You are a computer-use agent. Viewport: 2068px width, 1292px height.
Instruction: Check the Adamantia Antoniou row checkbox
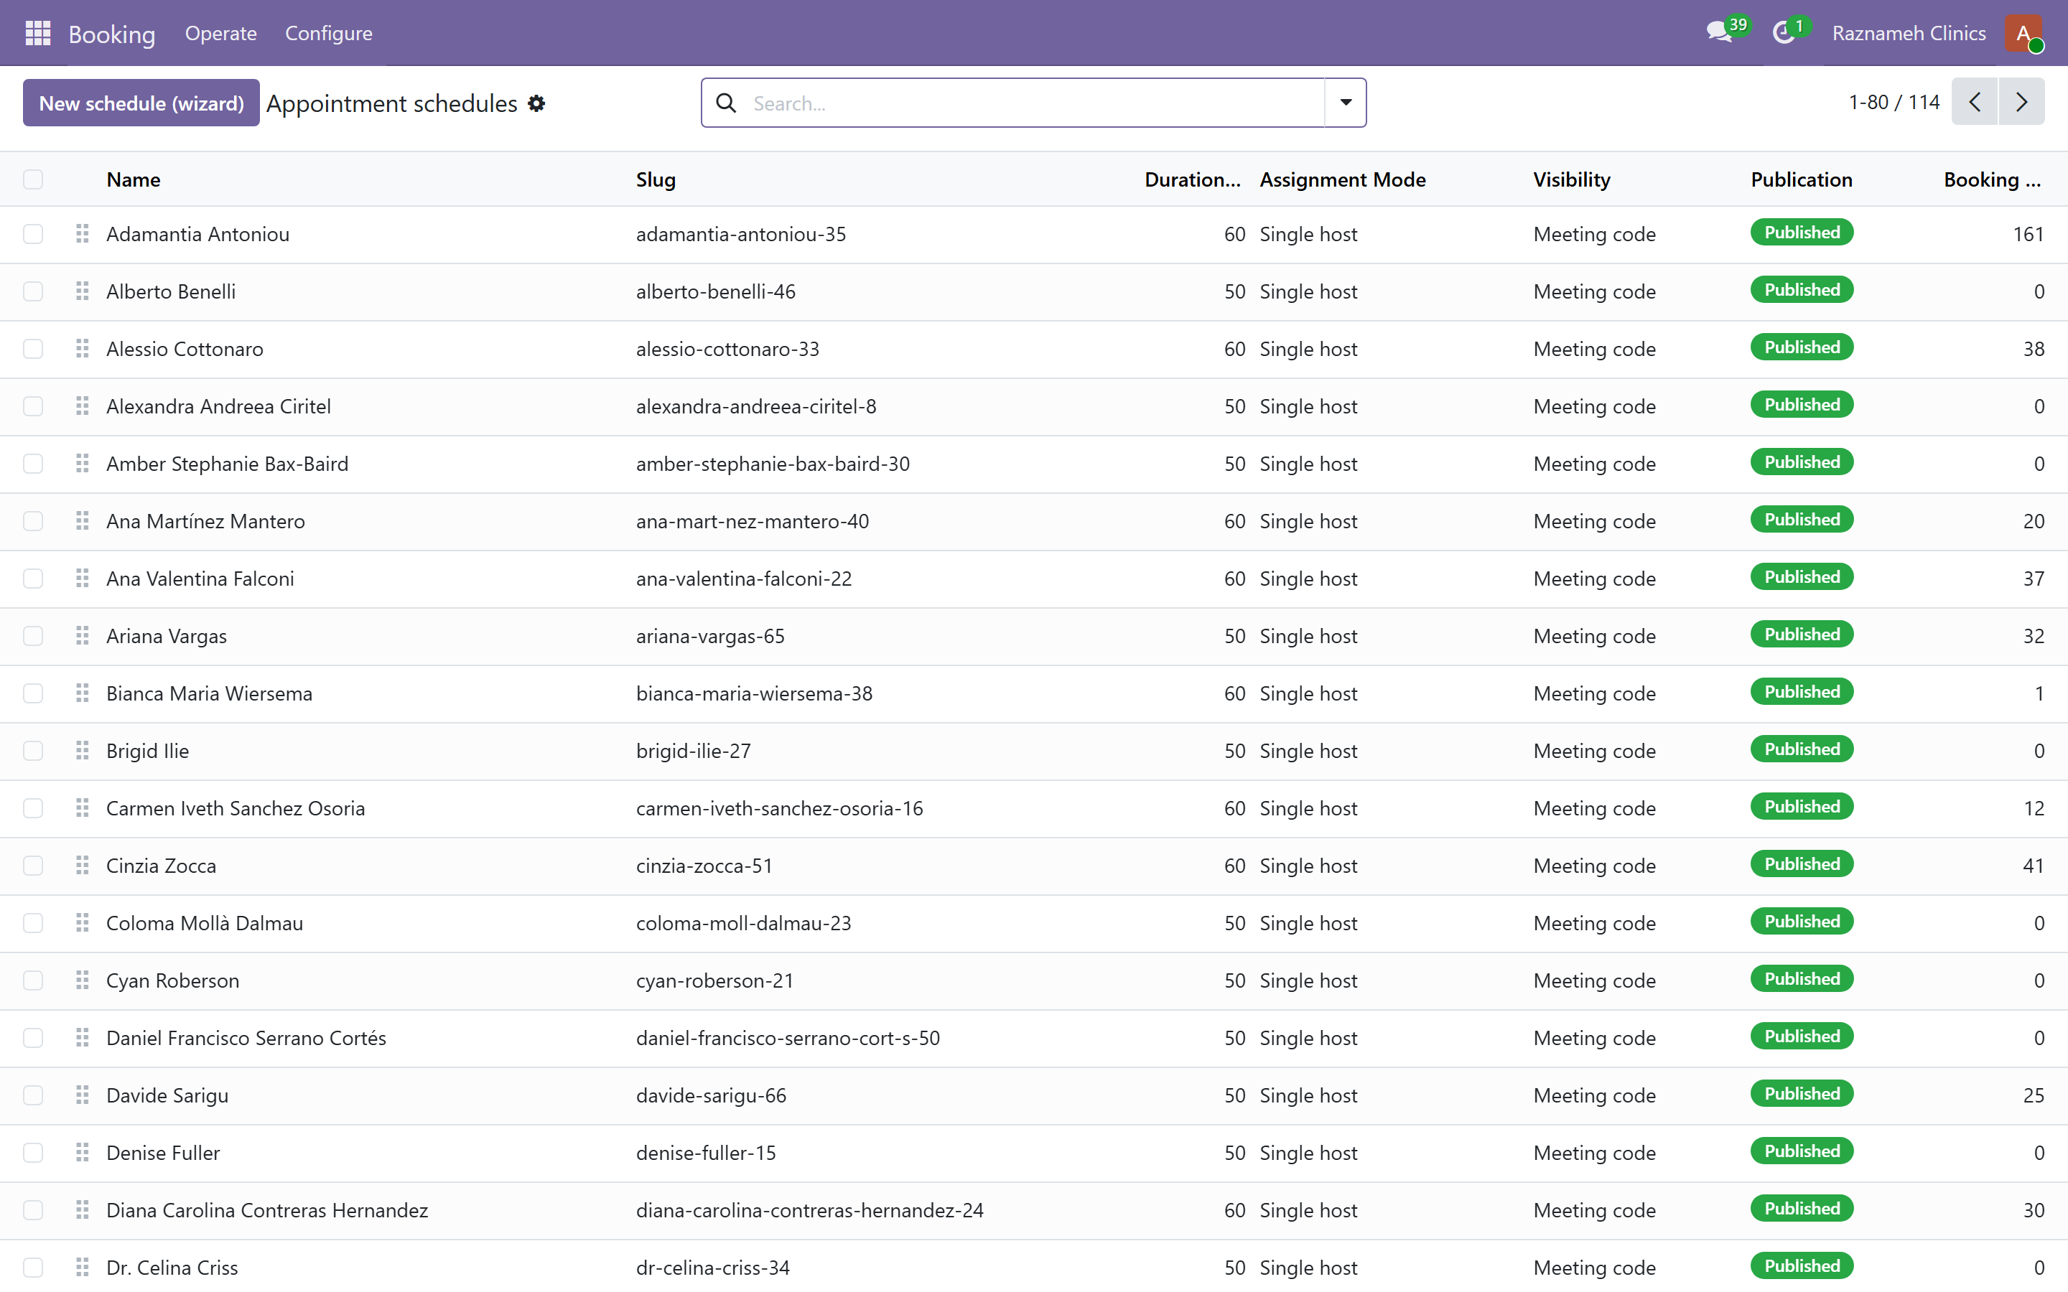(33, 234)
